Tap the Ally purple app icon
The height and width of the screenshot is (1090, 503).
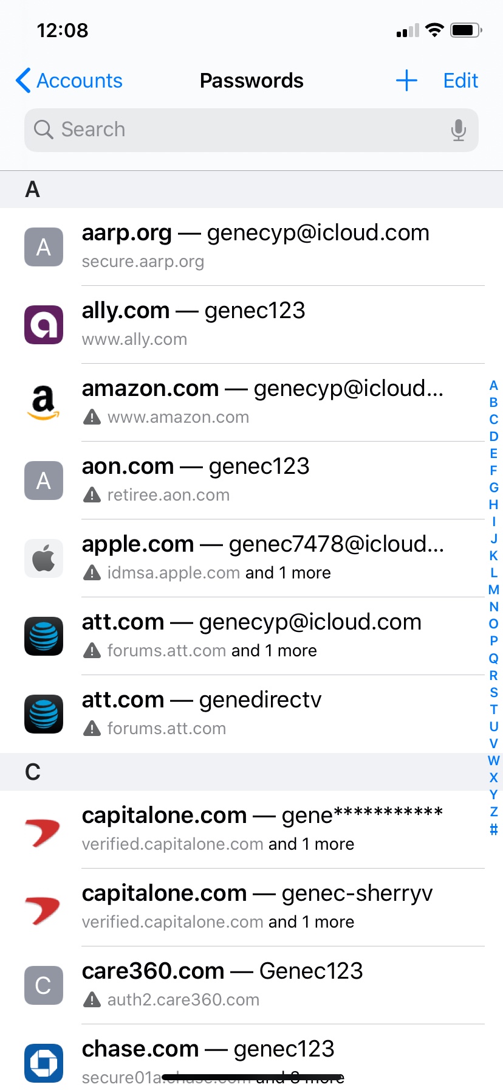point(44,325)
